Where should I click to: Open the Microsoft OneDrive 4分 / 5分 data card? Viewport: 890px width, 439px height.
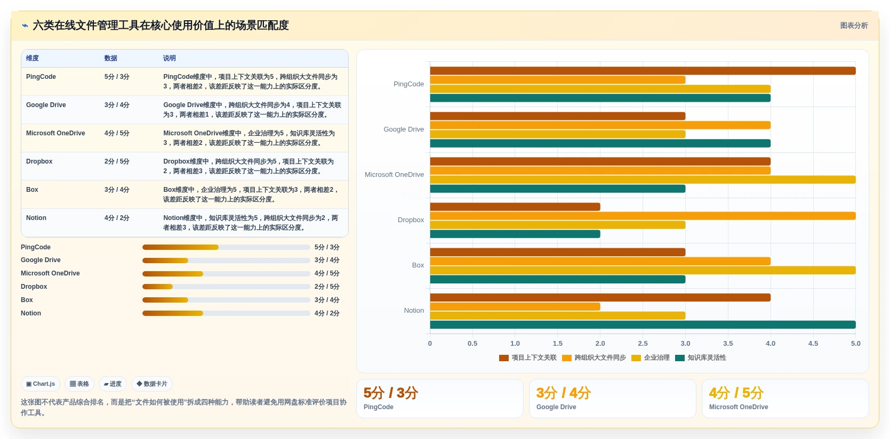(x=785, y=399)
